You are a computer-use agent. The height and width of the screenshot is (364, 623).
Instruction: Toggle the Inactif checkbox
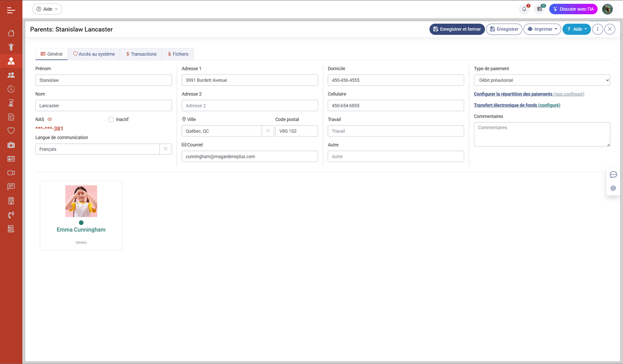tap(111, 119)
